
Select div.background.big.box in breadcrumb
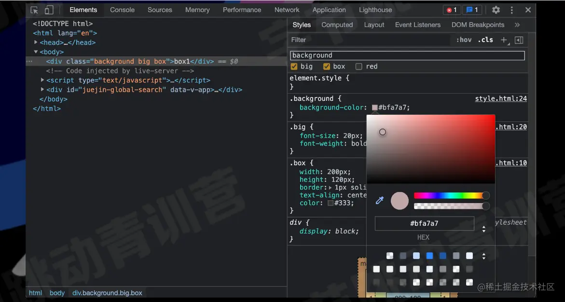107,293
